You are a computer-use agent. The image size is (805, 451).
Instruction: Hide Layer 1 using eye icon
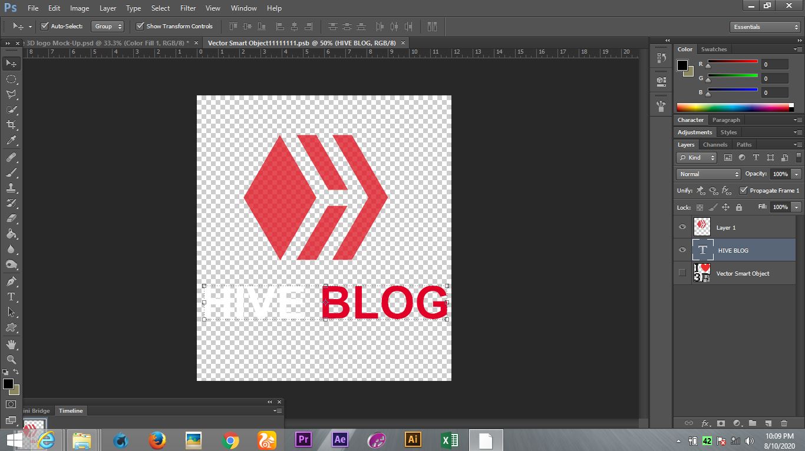click(x=682, y=227)
